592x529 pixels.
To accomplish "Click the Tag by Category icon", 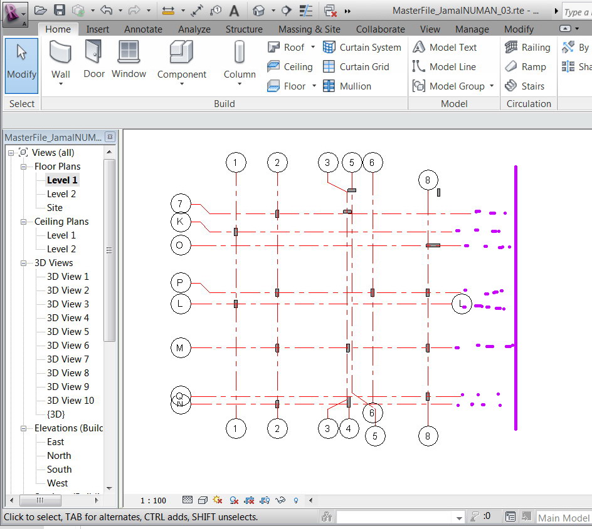I will (x=216, y=11).
